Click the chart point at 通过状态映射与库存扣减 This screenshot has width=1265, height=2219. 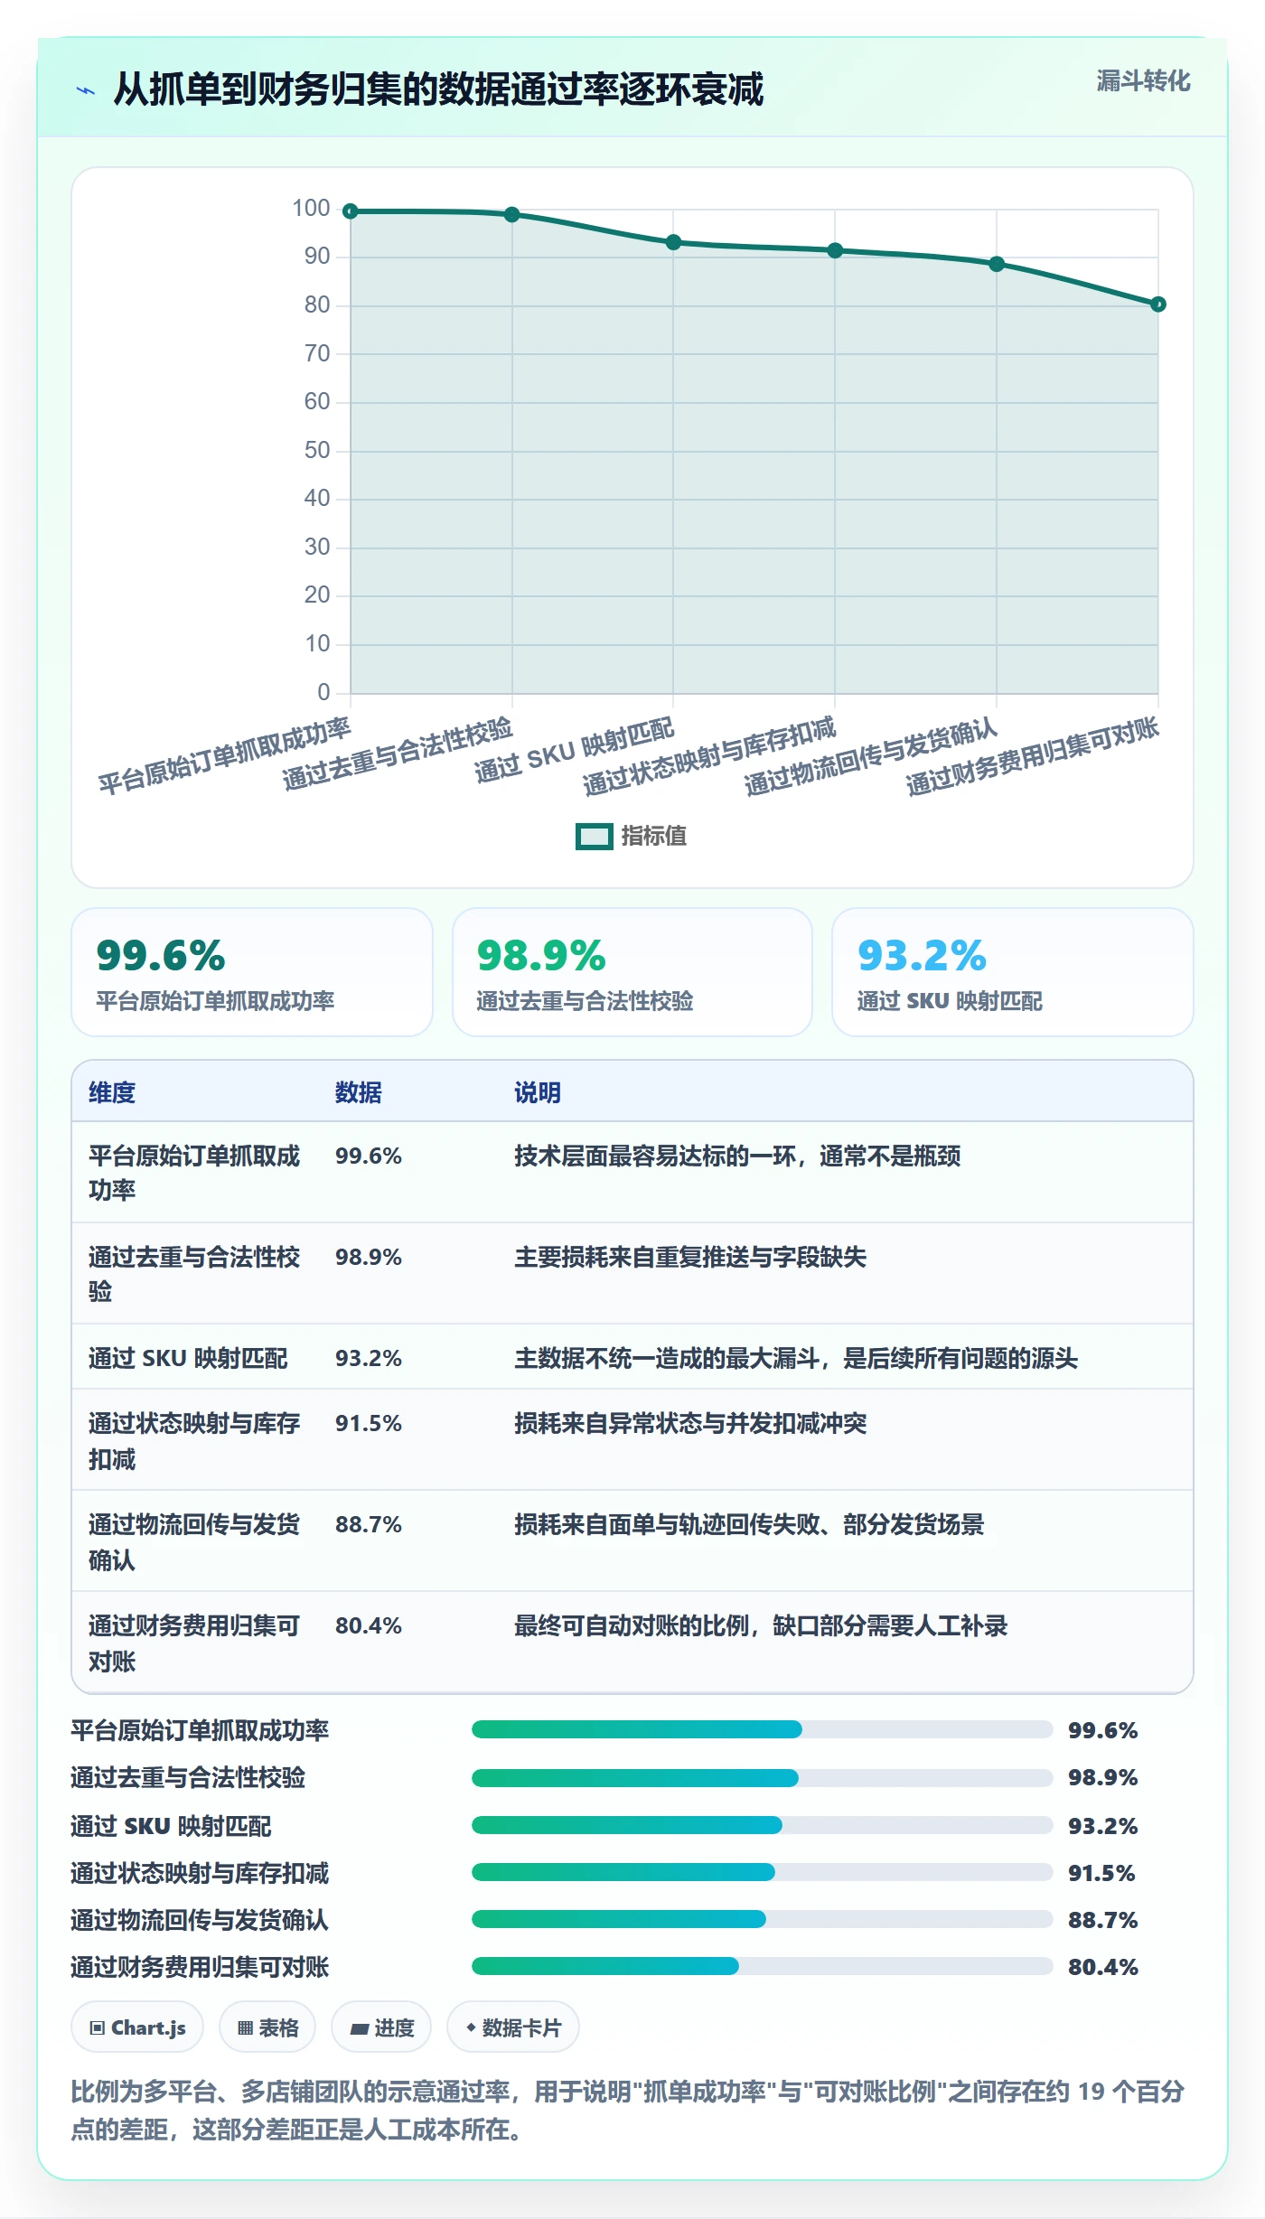tap(835, 250)
